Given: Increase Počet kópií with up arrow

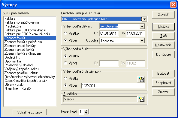Looking at the screenshot, I should click(86, 111).
